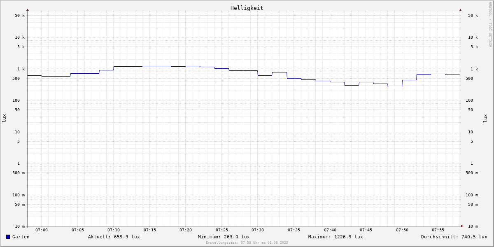Click the 07:35 time axis label
The width and height of the screenshot is (494, 247).
tap(294, 230)
